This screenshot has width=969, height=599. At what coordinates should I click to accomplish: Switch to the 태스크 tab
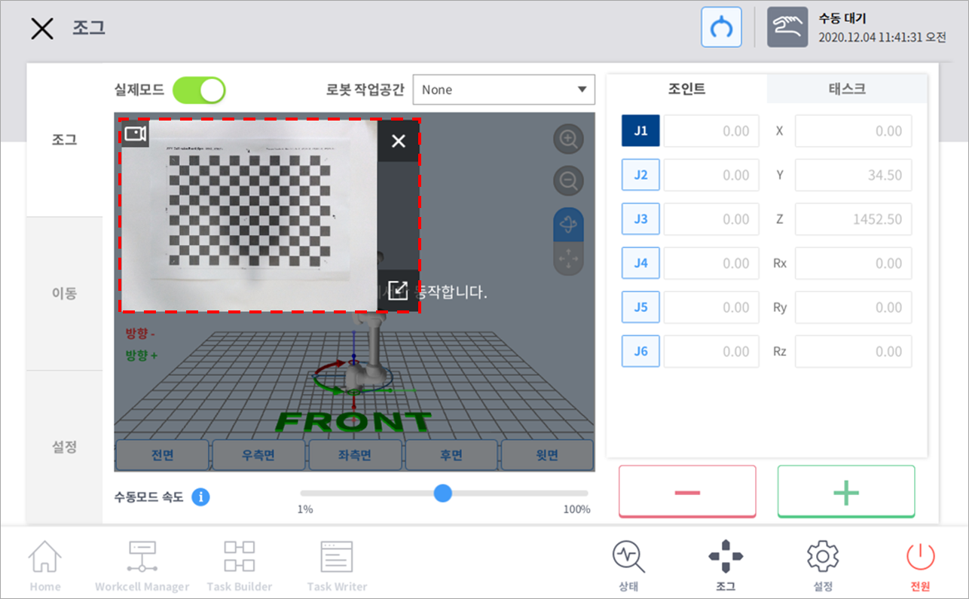(x=846, y=89)
